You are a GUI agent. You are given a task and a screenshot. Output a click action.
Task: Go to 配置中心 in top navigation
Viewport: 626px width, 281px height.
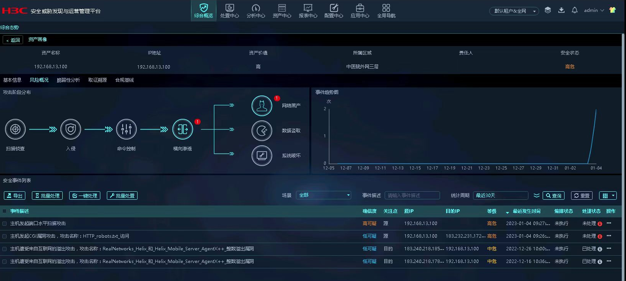(x=334, y=11)
